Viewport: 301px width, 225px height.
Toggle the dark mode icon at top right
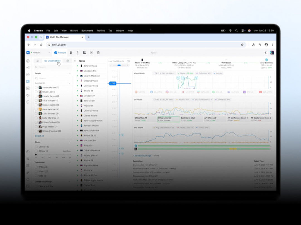[266, 52]
